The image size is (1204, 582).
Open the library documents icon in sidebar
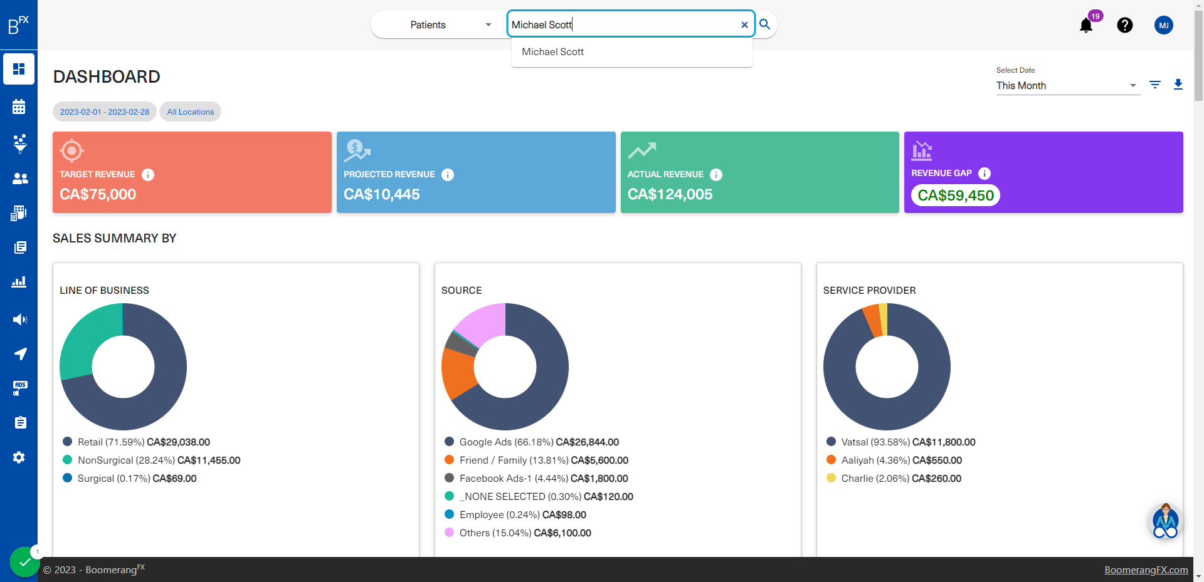[20, 247]
